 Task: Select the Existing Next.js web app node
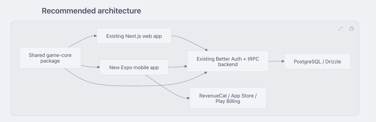coord(134,36)
